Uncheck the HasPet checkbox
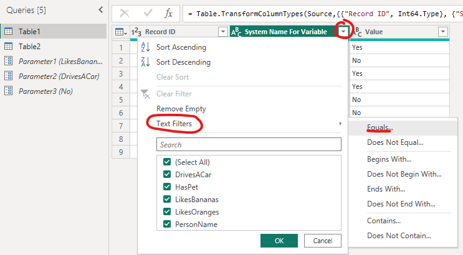The height and width of the screenshot is (255, 463). [x=167, y=187]
